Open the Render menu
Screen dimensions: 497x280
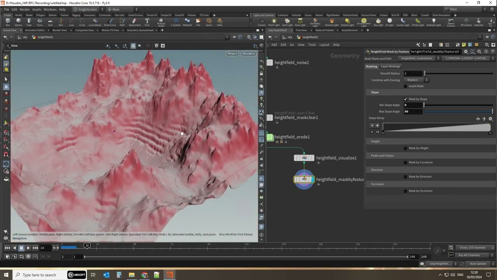[24, 9]
